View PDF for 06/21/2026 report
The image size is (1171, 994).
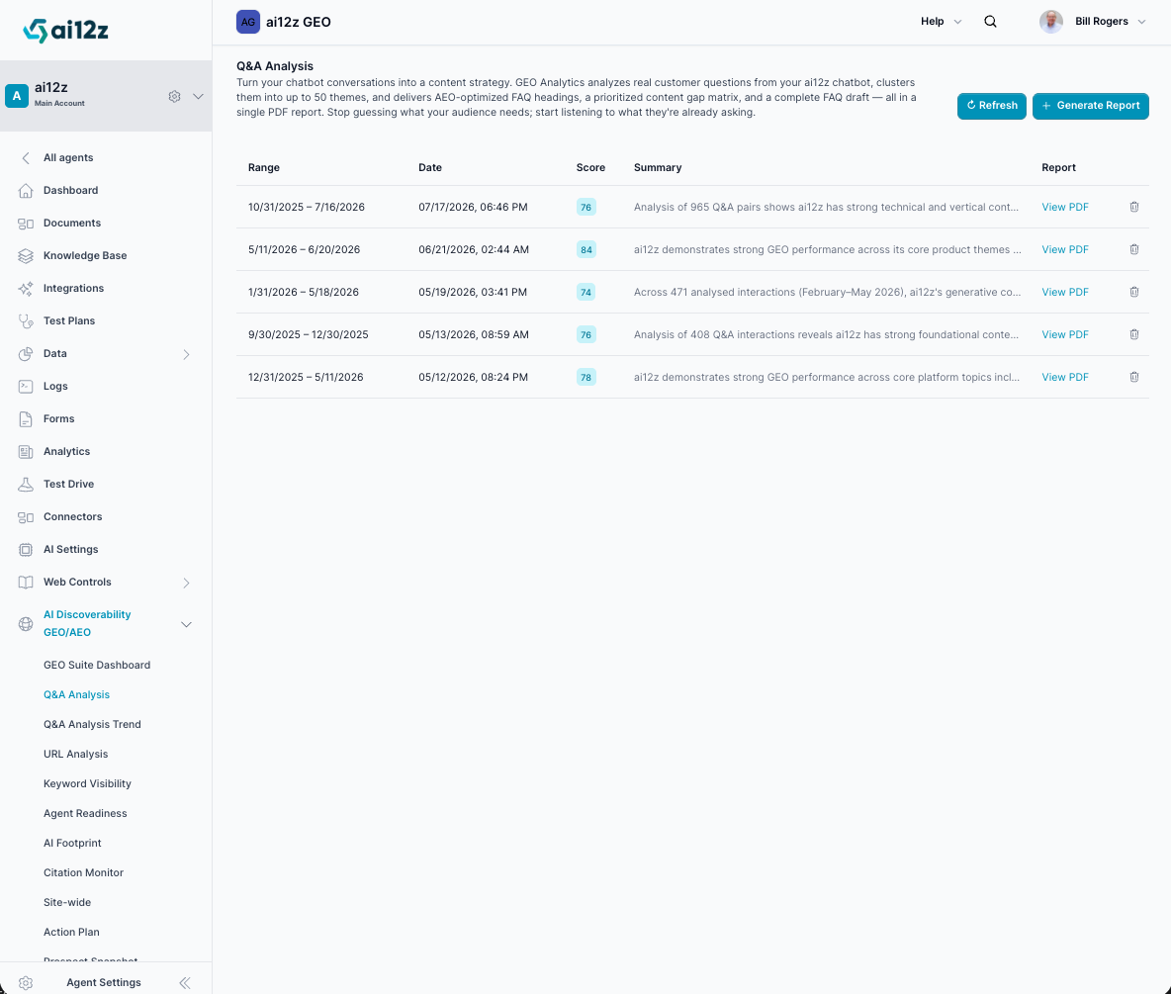point(1065,249)
